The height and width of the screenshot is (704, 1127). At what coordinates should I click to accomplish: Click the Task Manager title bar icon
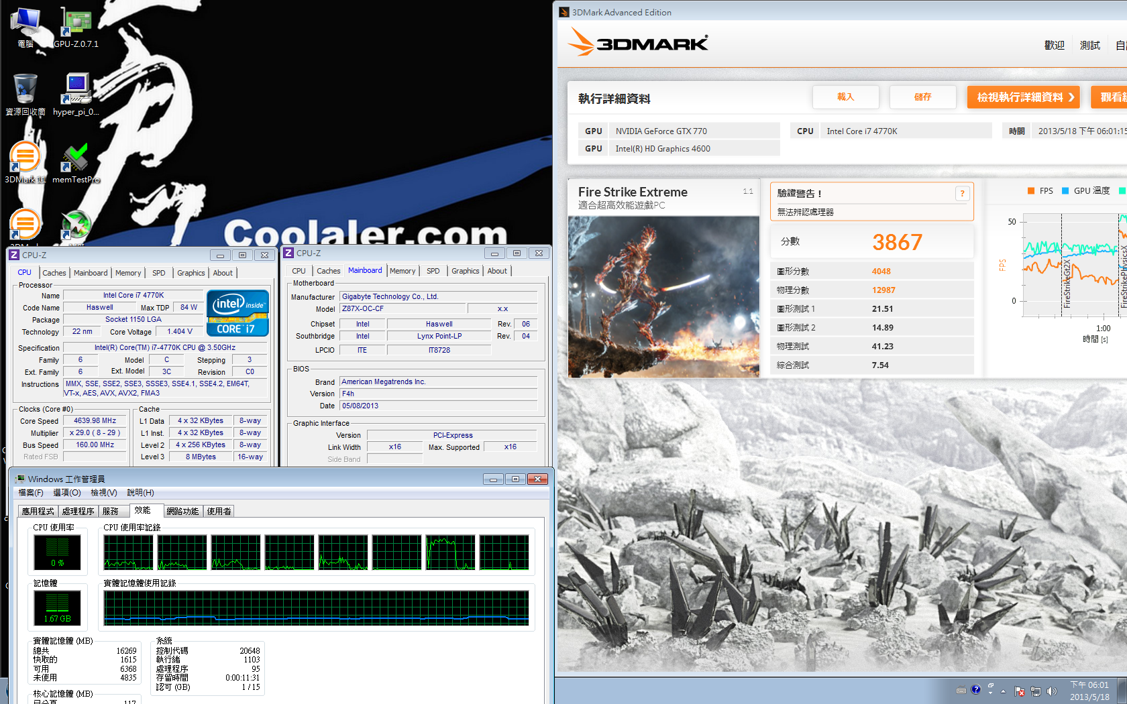pos(20,479)
